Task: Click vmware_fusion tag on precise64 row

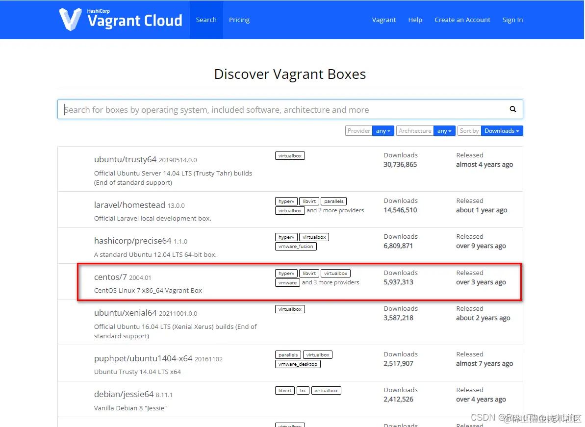Action: click(296, 247)
